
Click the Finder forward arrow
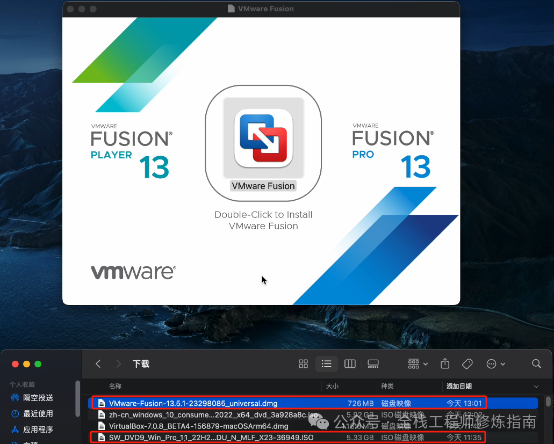(118, 364)
